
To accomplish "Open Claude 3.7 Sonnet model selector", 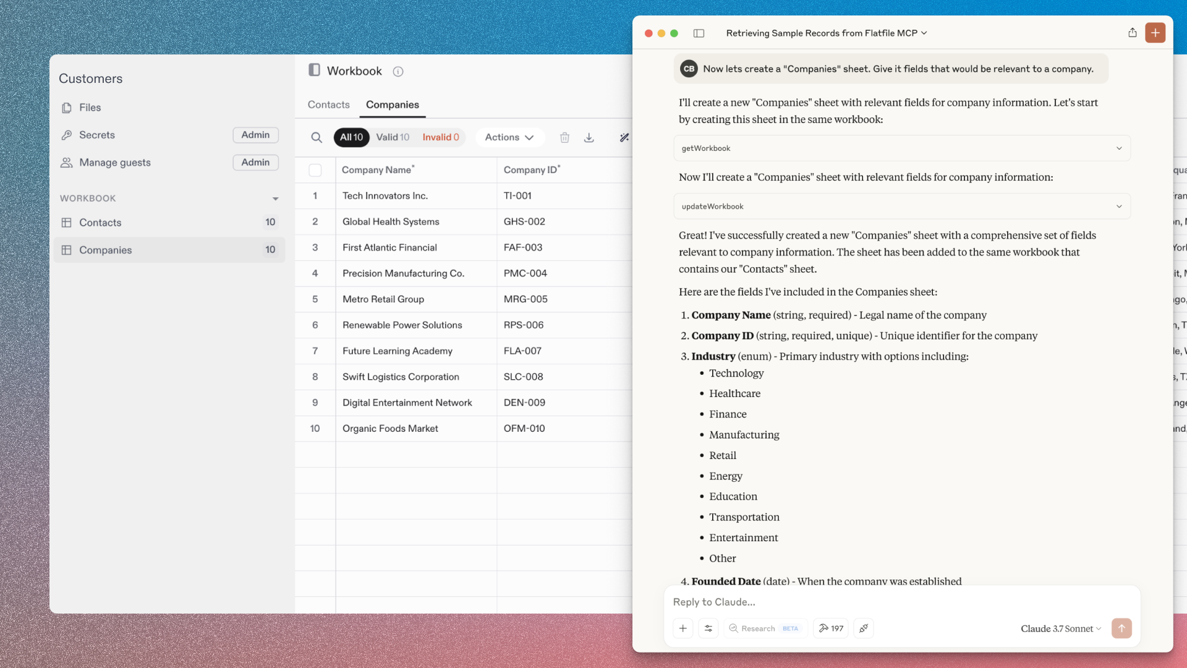I will tap(1060, 628).
